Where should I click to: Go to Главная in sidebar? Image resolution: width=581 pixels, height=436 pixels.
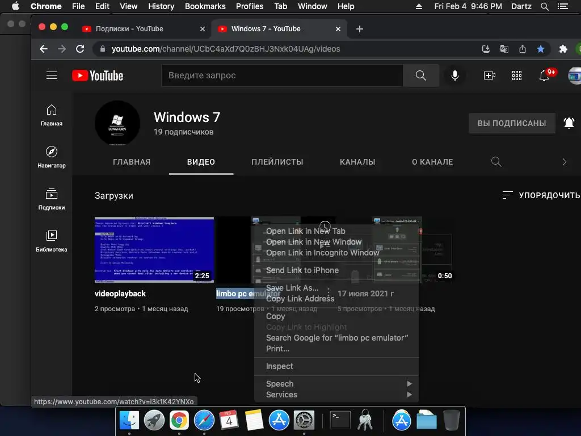(x=52, y=115)
